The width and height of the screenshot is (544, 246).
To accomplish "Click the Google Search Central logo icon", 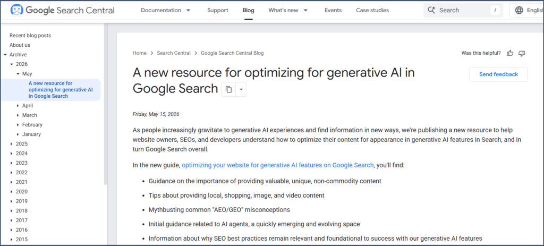I will 16,11.
